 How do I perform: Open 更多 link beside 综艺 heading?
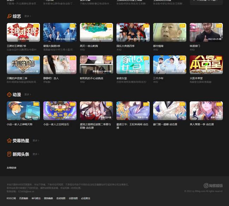click(28, 16)
